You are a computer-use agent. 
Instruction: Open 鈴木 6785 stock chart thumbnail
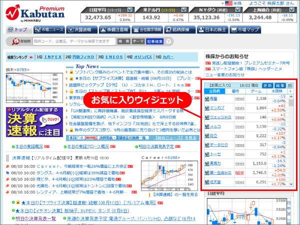pyautogui.click(x=34, y=88)
